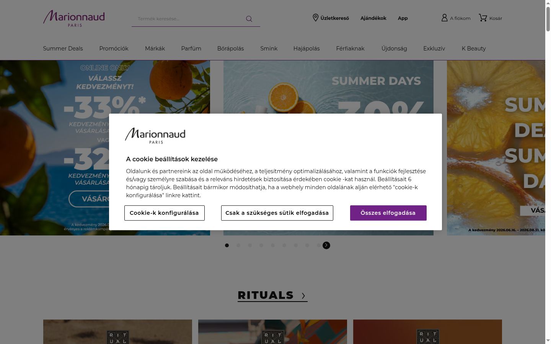Accept all cookies with Összes elfogadása
The image size is (551, 344).
(x=388, y=213)
